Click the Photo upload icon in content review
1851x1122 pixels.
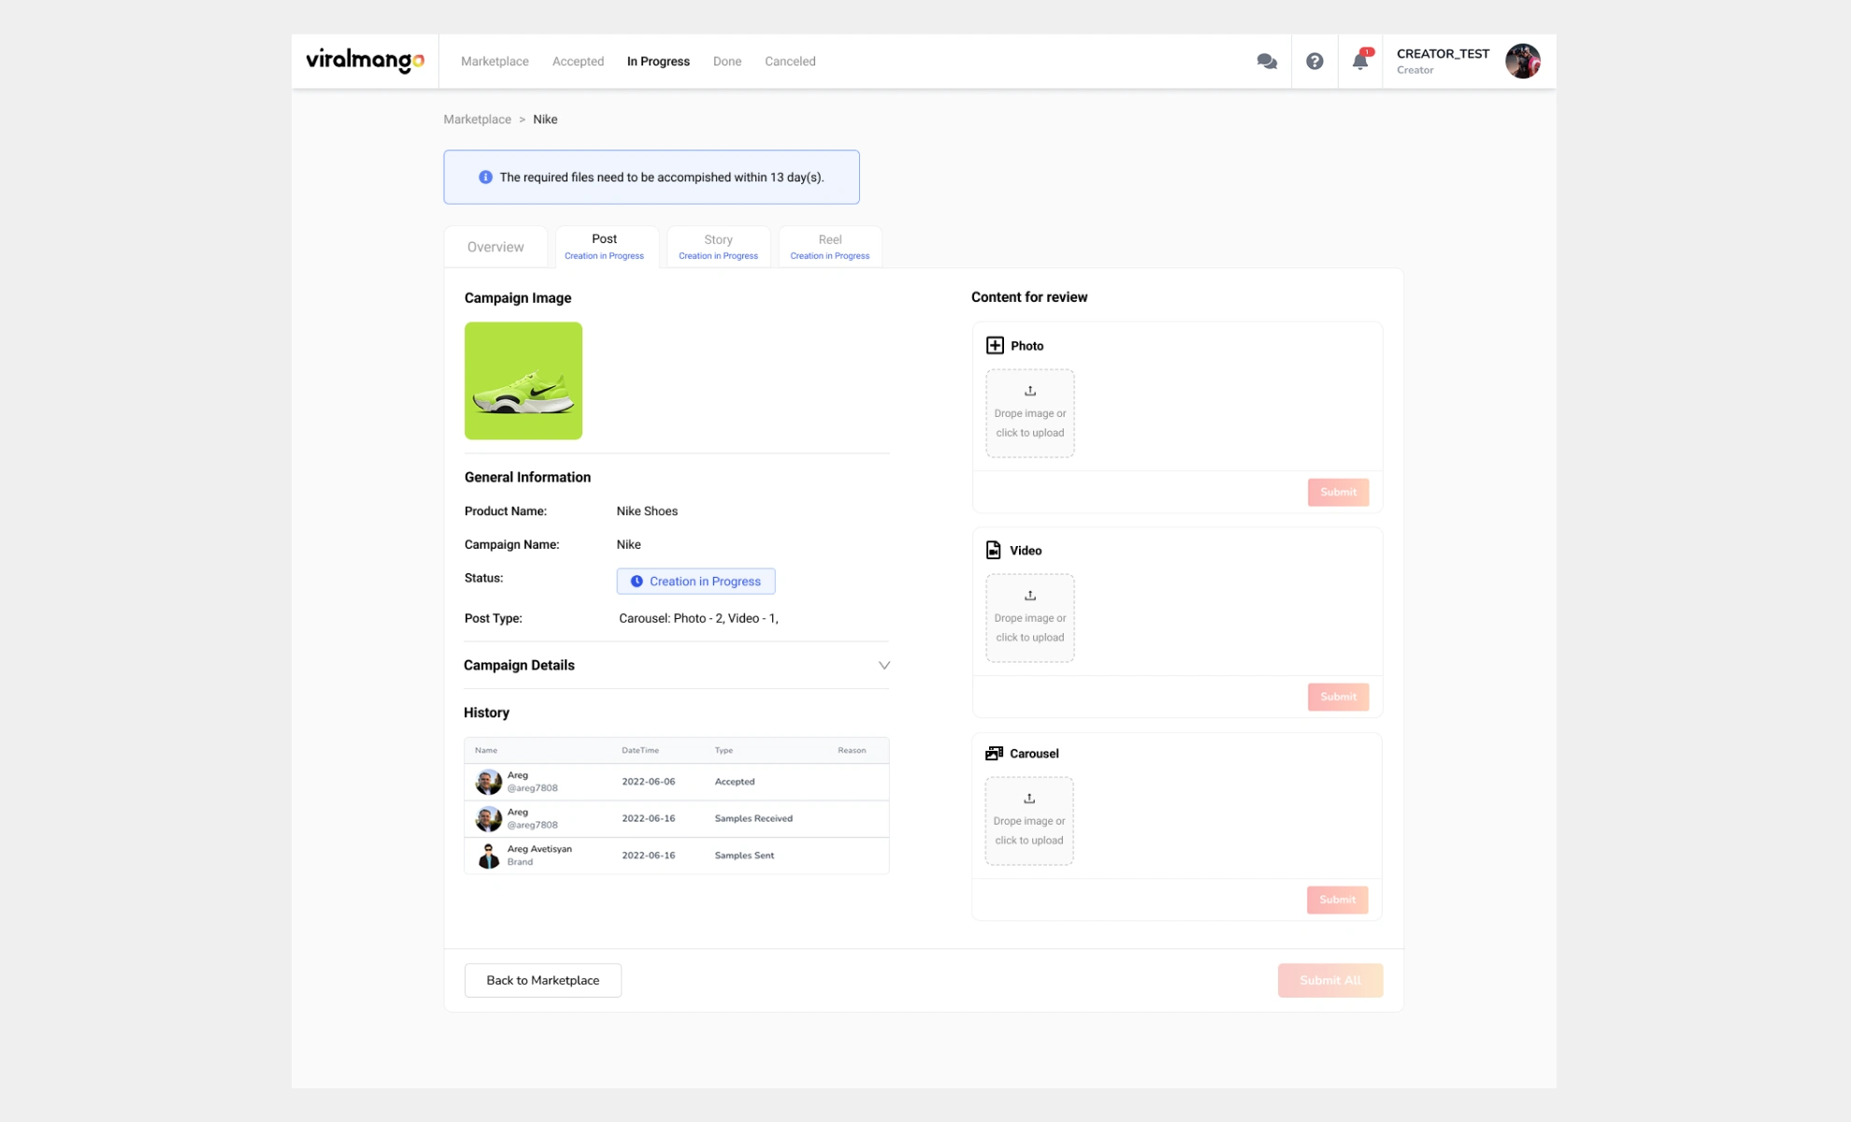click(x=995, y=345)
